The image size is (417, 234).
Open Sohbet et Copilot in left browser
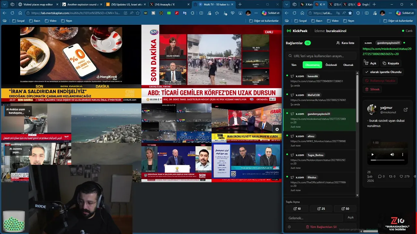click(x=271, y=13)
